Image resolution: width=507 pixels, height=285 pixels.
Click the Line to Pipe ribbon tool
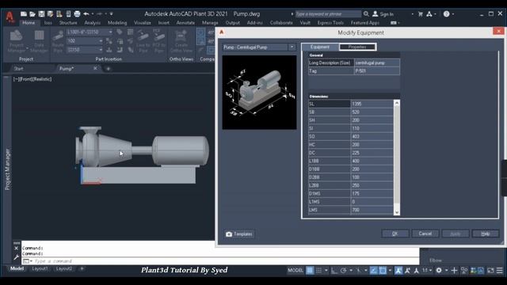coord(143,41)
